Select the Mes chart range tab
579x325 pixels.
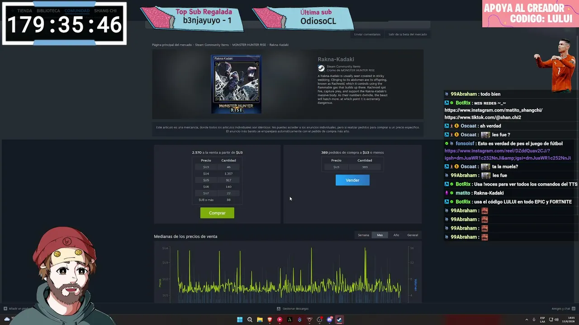[x=380, y=235]
